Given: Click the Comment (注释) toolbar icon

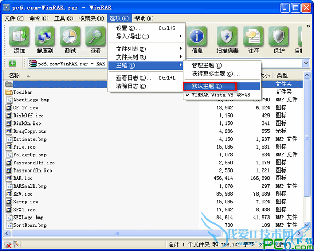Looking at the screenshot, I should point(253,36).
